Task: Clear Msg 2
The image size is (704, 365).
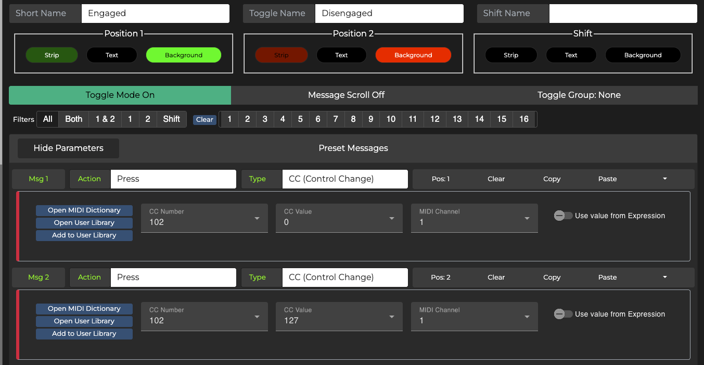Action: point(496,278)
